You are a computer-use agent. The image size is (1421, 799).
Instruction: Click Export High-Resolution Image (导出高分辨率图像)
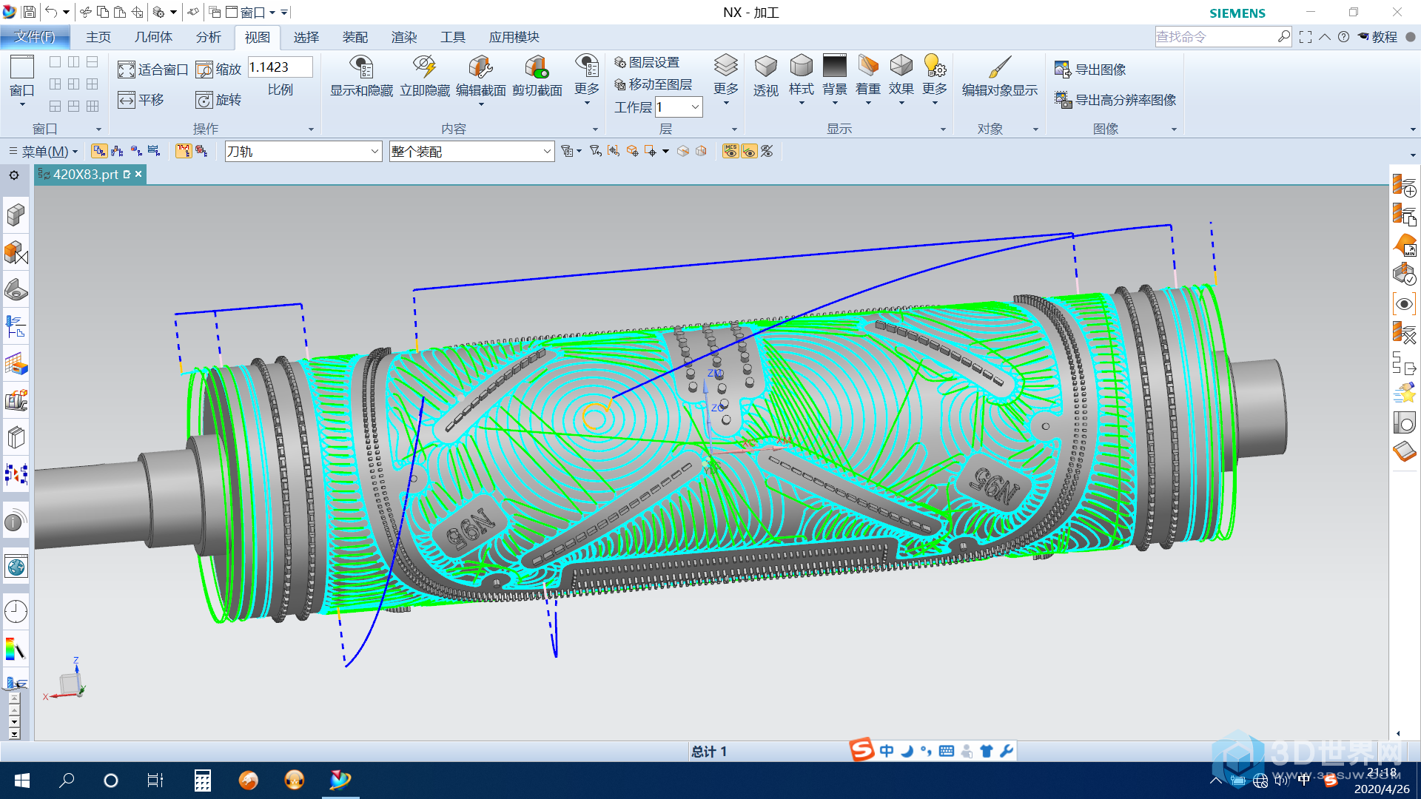tap(1115, 100)
